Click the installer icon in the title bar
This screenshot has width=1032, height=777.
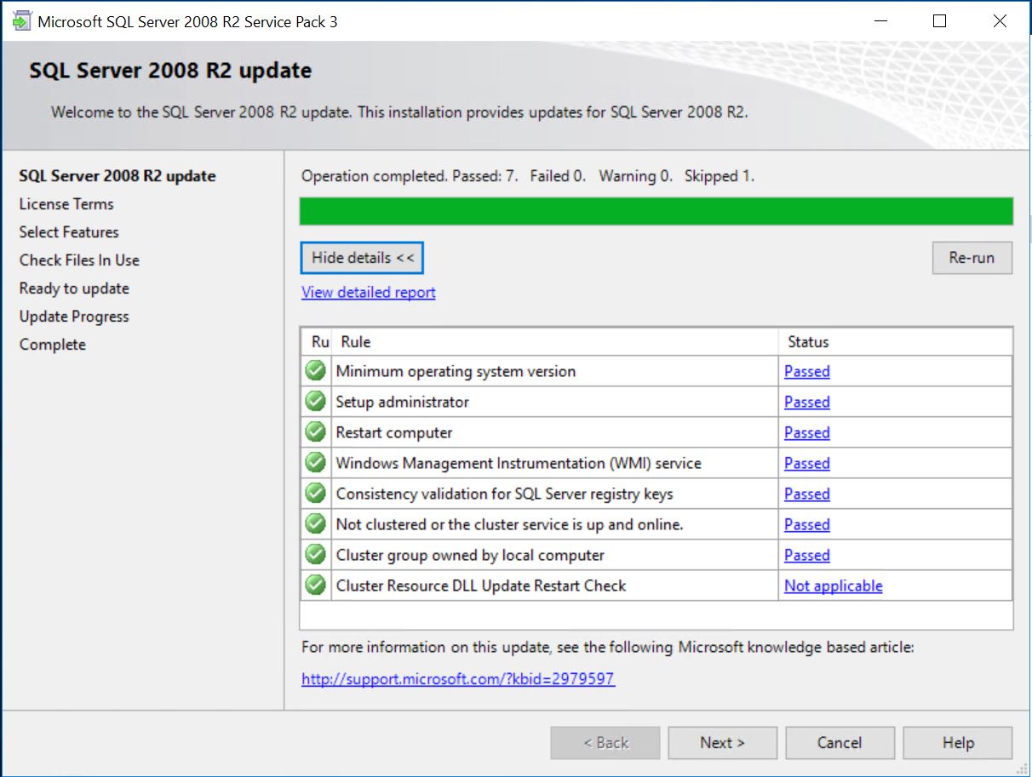coord(21,22)
